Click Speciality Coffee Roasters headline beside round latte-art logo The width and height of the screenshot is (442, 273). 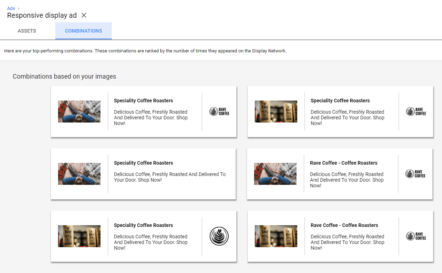click(143, 225)
